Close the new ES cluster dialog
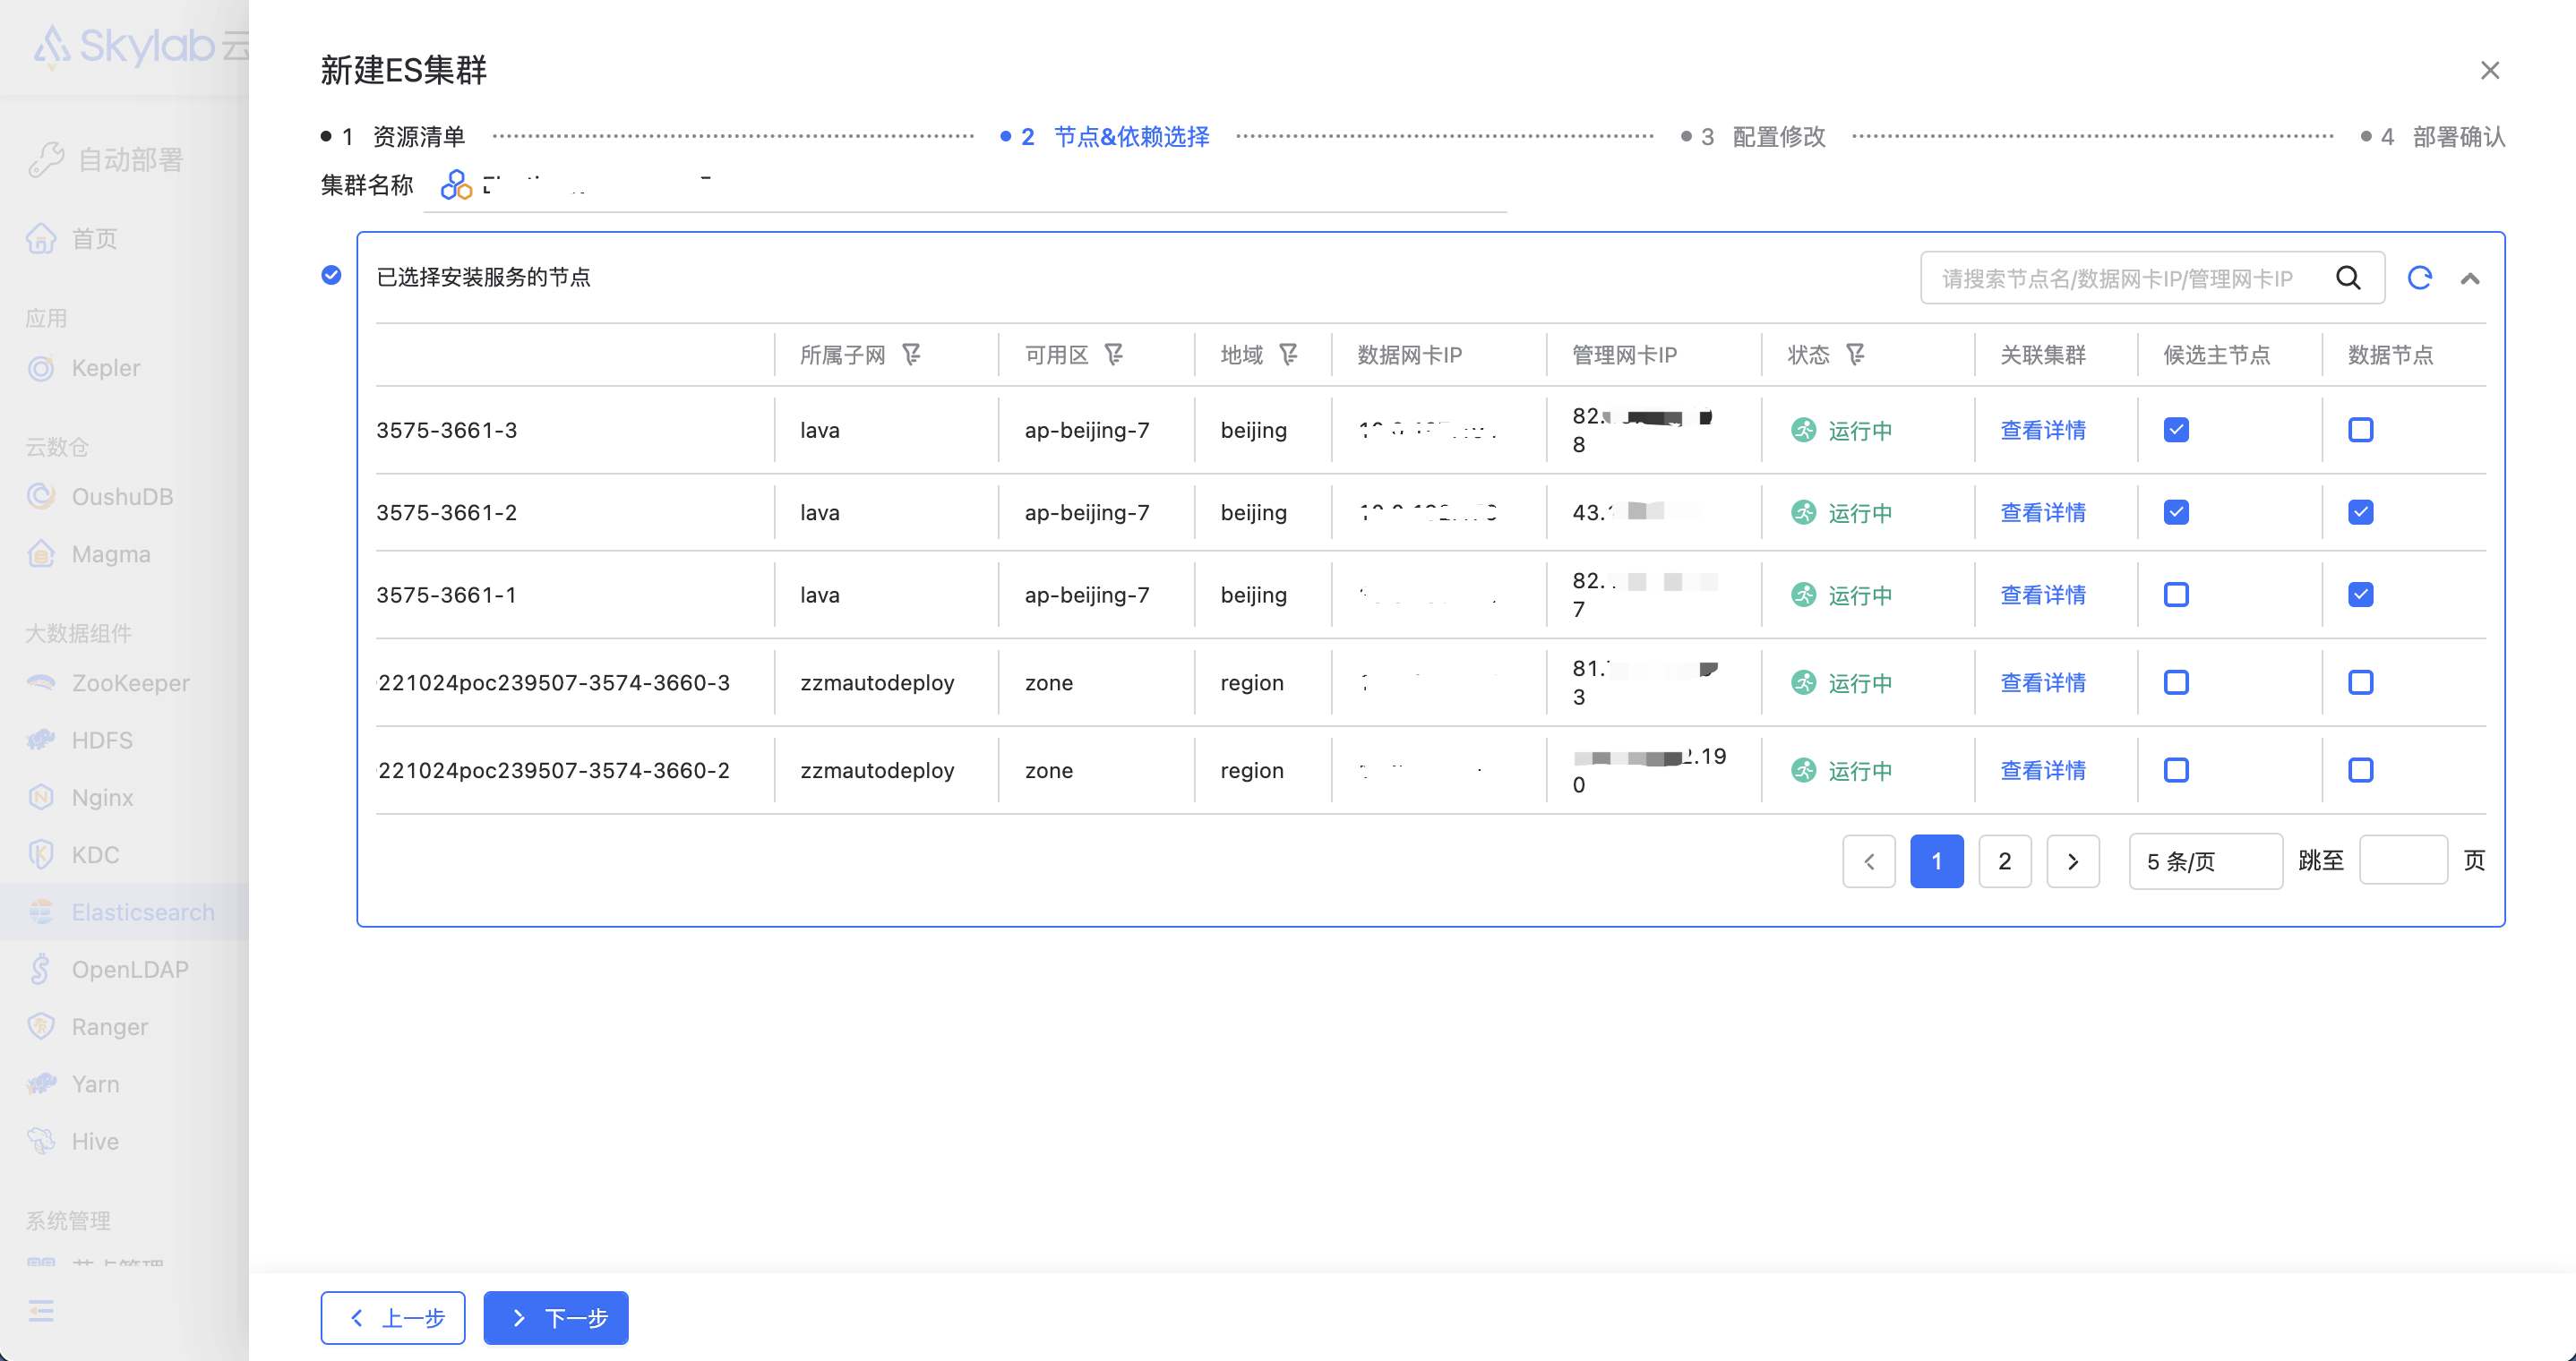 (x=2489, y=70)
